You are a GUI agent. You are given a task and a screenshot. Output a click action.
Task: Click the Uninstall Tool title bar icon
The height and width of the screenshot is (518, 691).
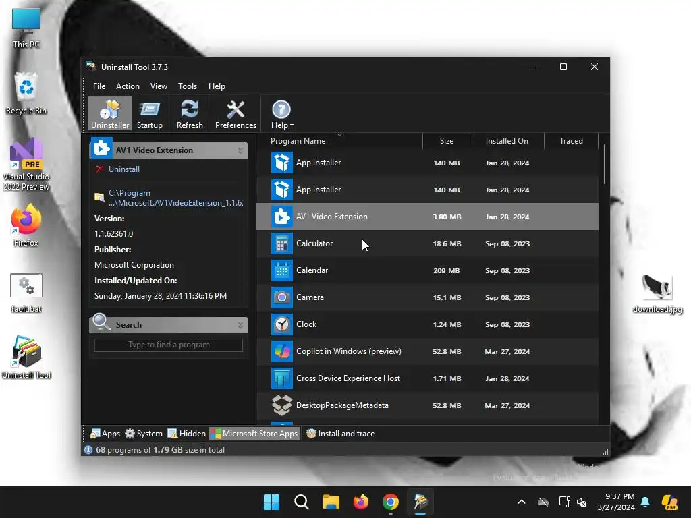click(x=91, y=67)
